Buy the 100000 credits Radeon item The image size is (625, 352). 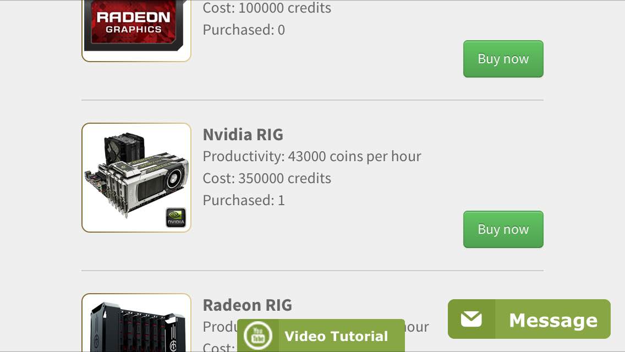click(503, 59)
